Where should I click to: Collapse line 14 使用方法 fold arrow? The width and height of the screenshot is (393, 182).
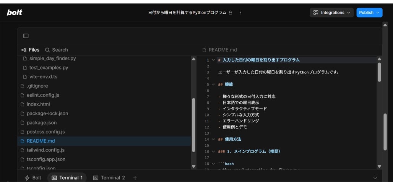click(x=213, y=140)
